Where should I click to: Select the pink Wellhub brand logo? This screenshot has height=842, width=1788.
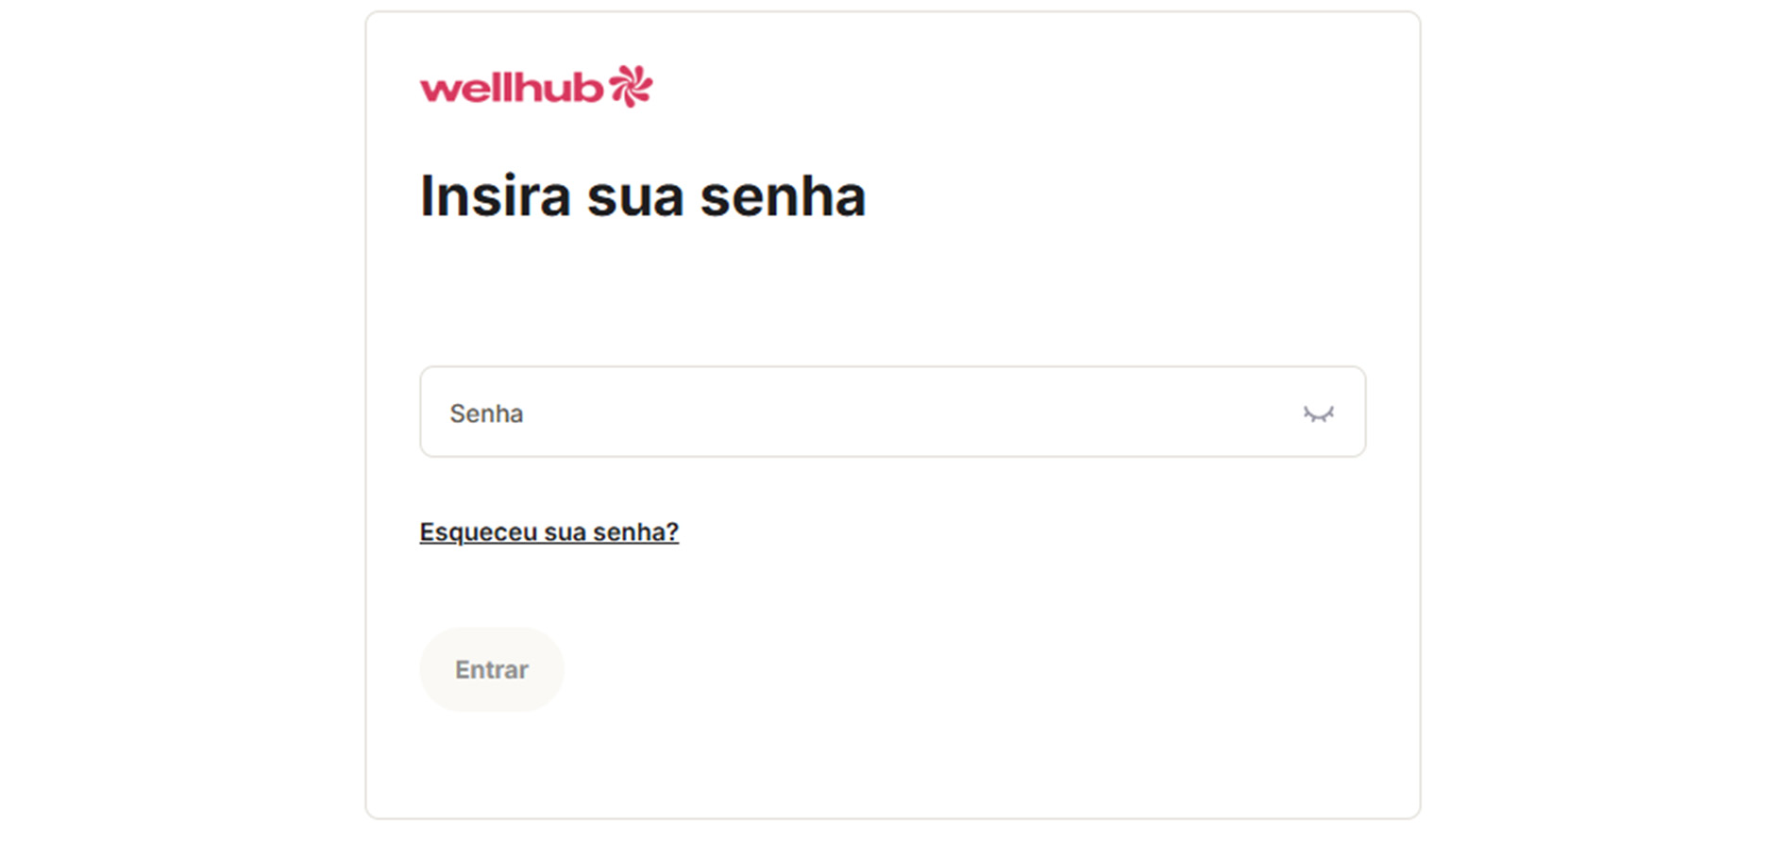pos(535,87)
